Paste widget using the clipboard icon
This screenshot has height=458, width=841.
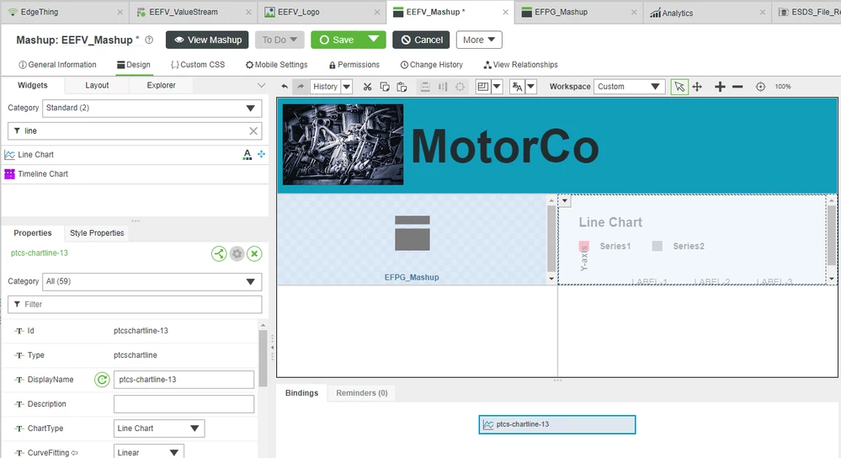pos(402,87)
